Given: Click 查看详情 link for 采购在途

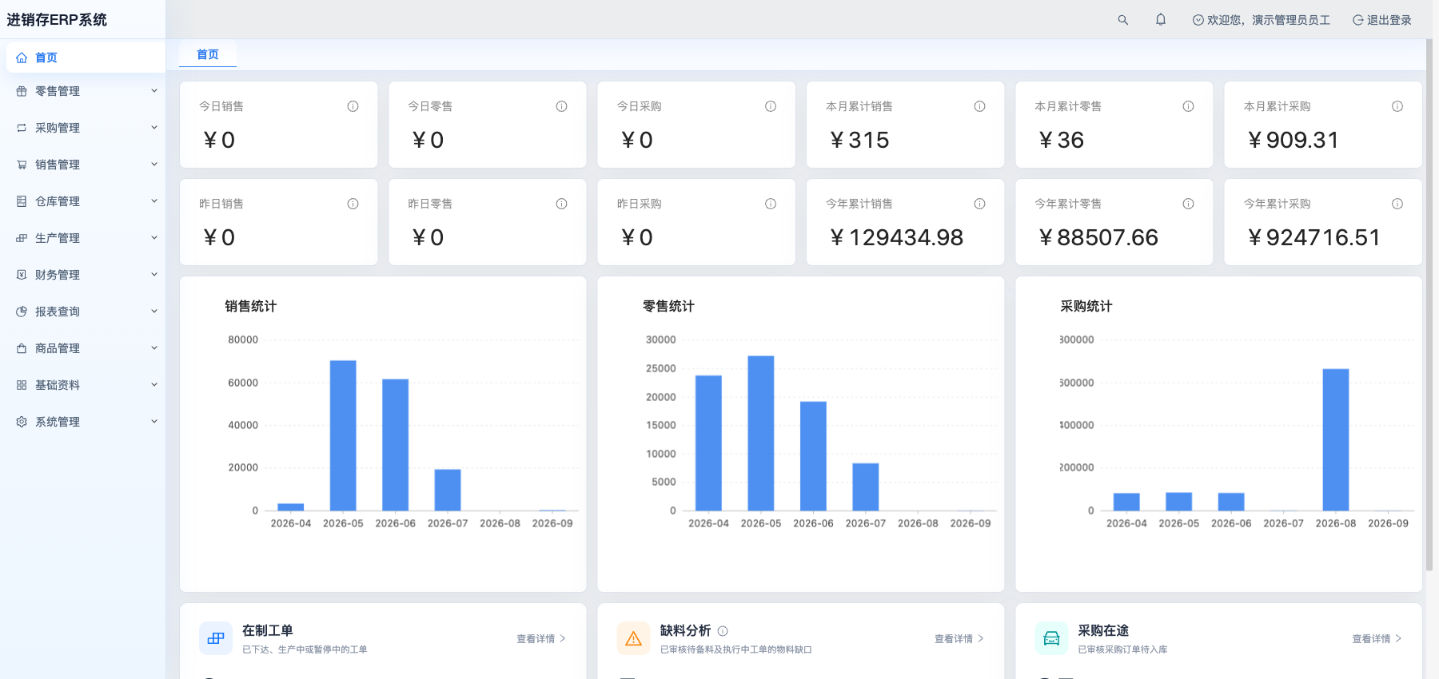Looking at the screenshot, I should click(x=1377, y=639).
